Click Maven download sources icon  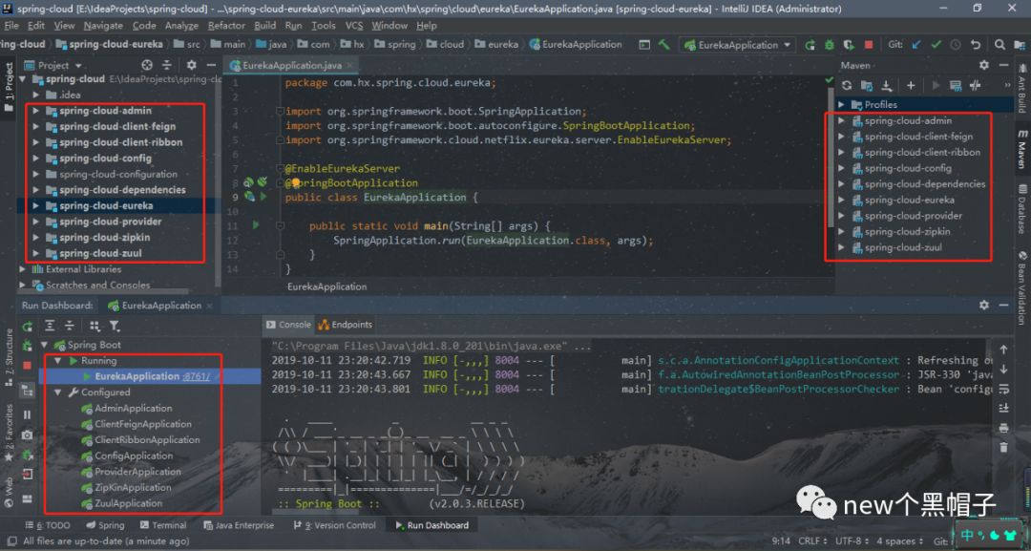pos(887,86)
